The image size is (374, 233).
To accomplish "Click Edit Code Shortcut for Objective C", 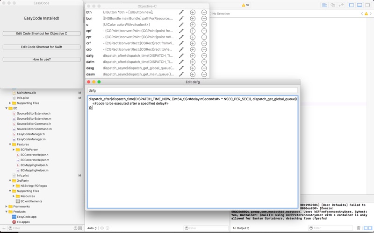I will click(x=42, y=34).
